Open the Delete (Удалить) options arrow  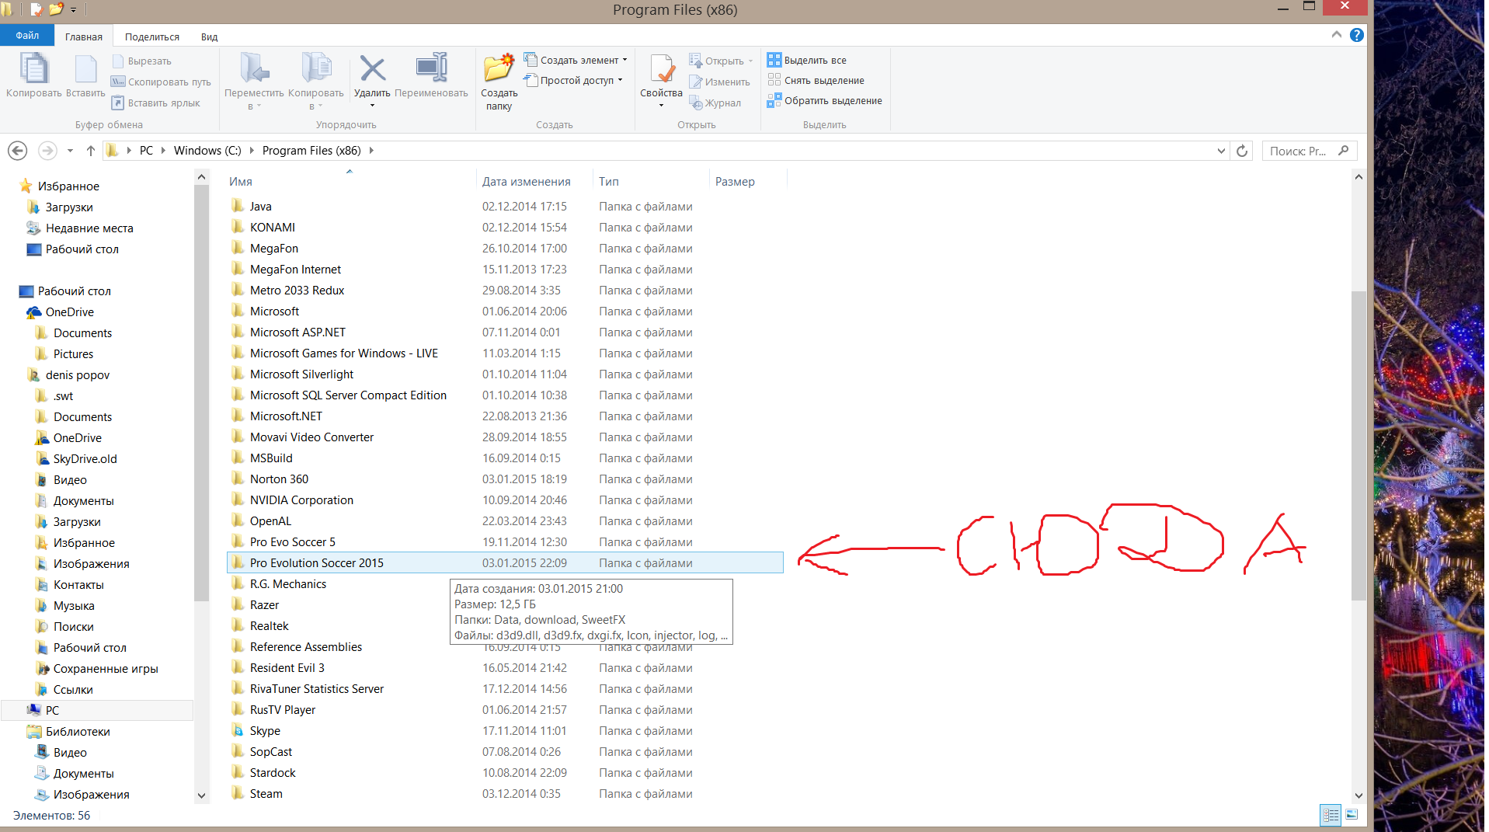(373, 106)
